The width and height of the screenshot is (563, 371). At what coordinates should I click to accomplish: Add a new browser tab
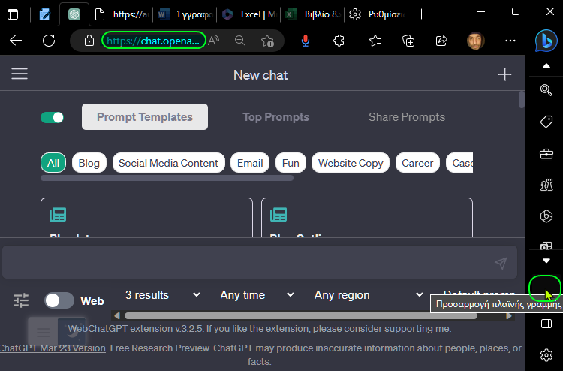421,14
